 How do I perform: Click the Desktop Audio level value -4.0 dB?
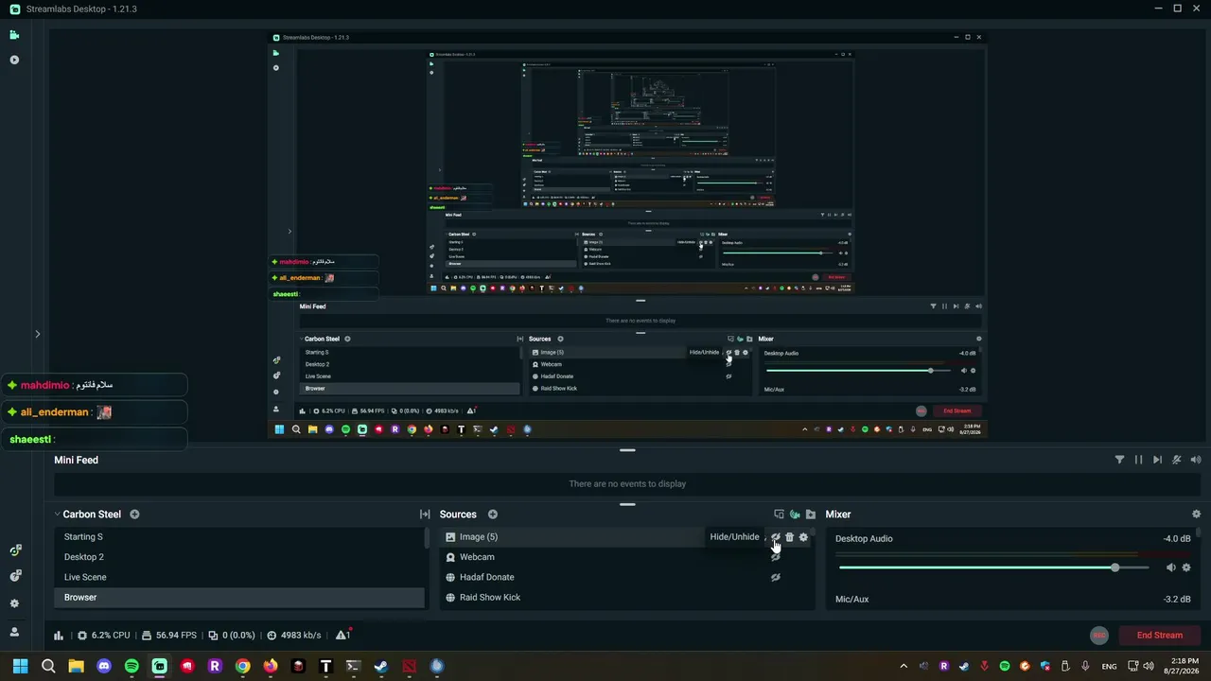click(1177, 539)
